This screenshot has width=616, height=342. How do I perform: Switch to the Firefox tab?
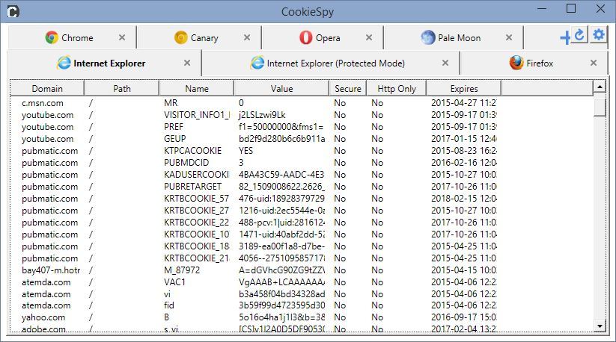click(534, 63)
